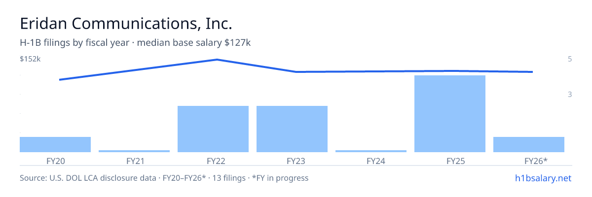Image resolution: width=592 pixels, height=197 pixels.
Task: Click the thin FY24 filings bar
Action: click(x=371, y=151)
